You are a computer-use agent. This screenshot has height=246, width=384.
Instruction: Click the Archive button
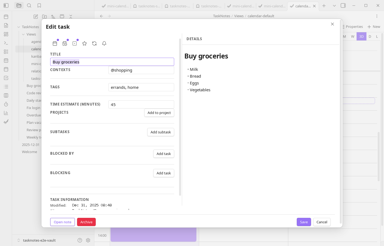click(86, 222)
